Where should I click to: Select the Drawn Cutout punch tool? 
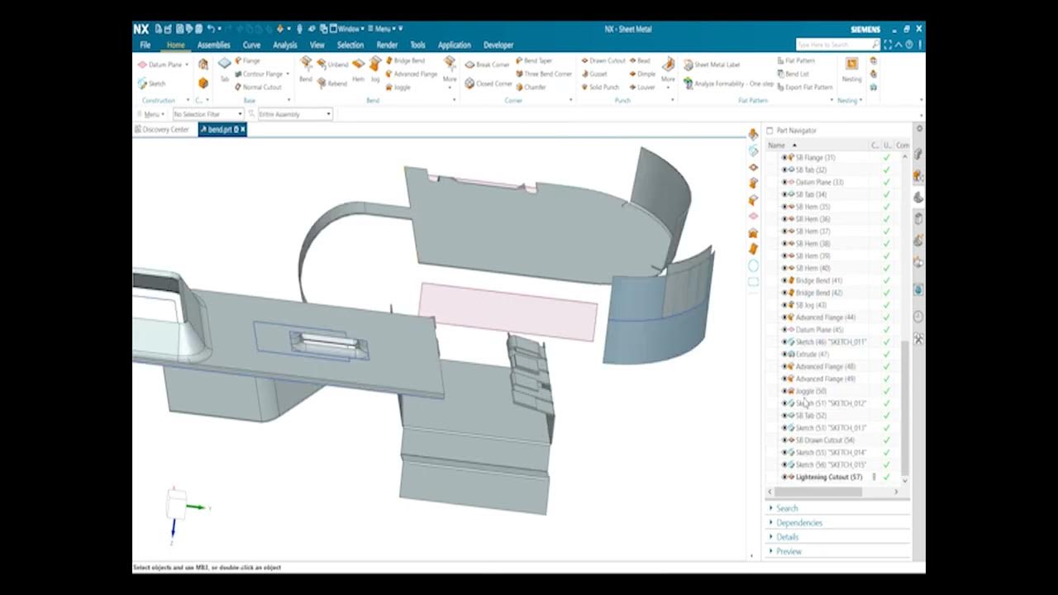[x=603, y=60]
